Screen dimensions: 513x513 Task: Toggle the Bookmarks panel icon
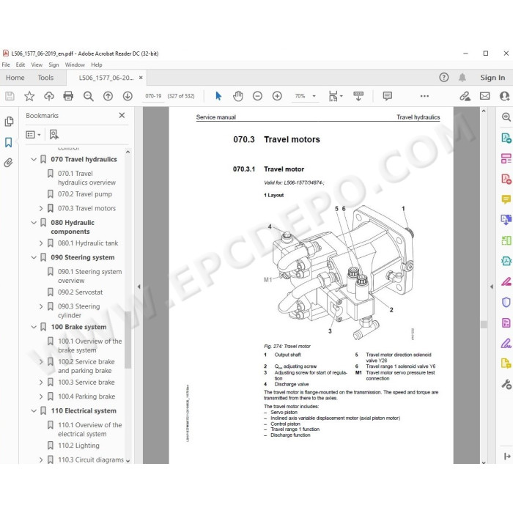(x=9, y=142)
